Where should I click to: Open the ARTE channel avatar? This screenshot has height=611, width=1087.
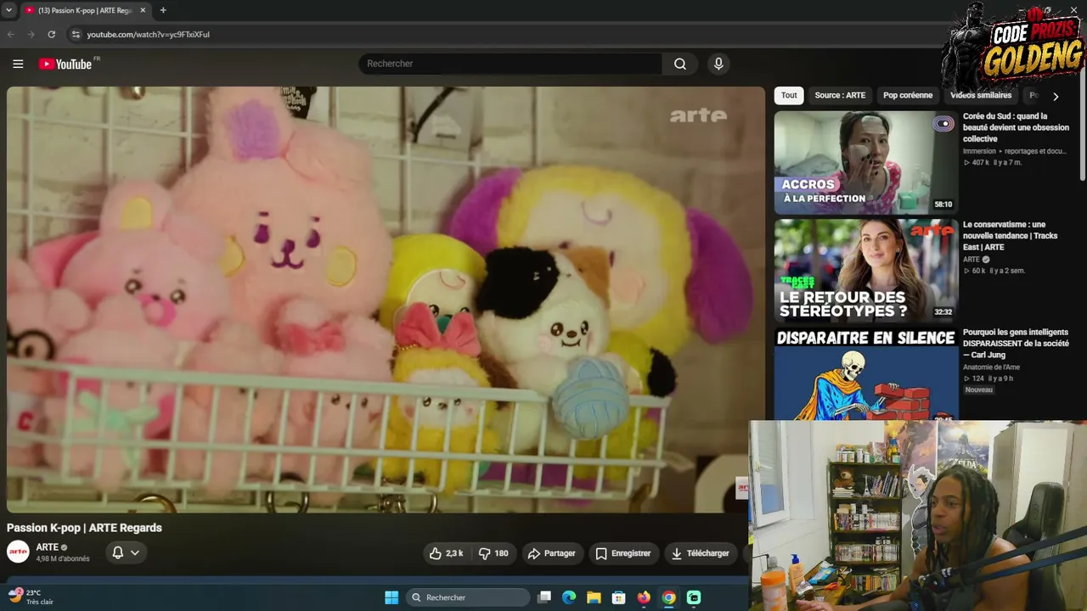[x=18, y=552]
